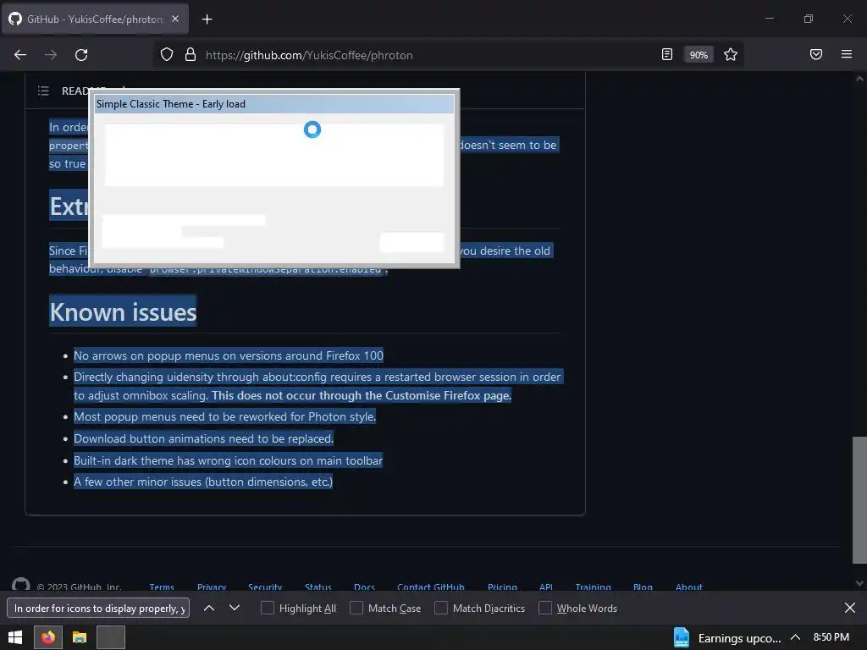Reload the current page
Image resolution: width=867 pixels, height=650 pixels.
click(x=81, y=55)
